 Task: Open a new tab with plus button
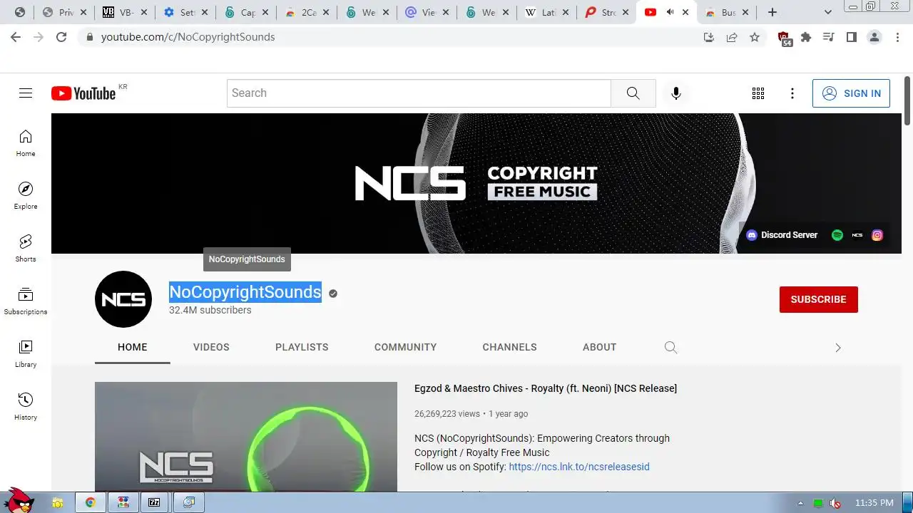point(772,12)
